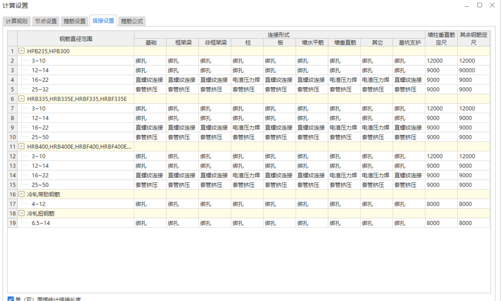Select row 4 柱 cell 电渣压力焊
This screenshot has width=501, height=301.
(x=247, y=80)
